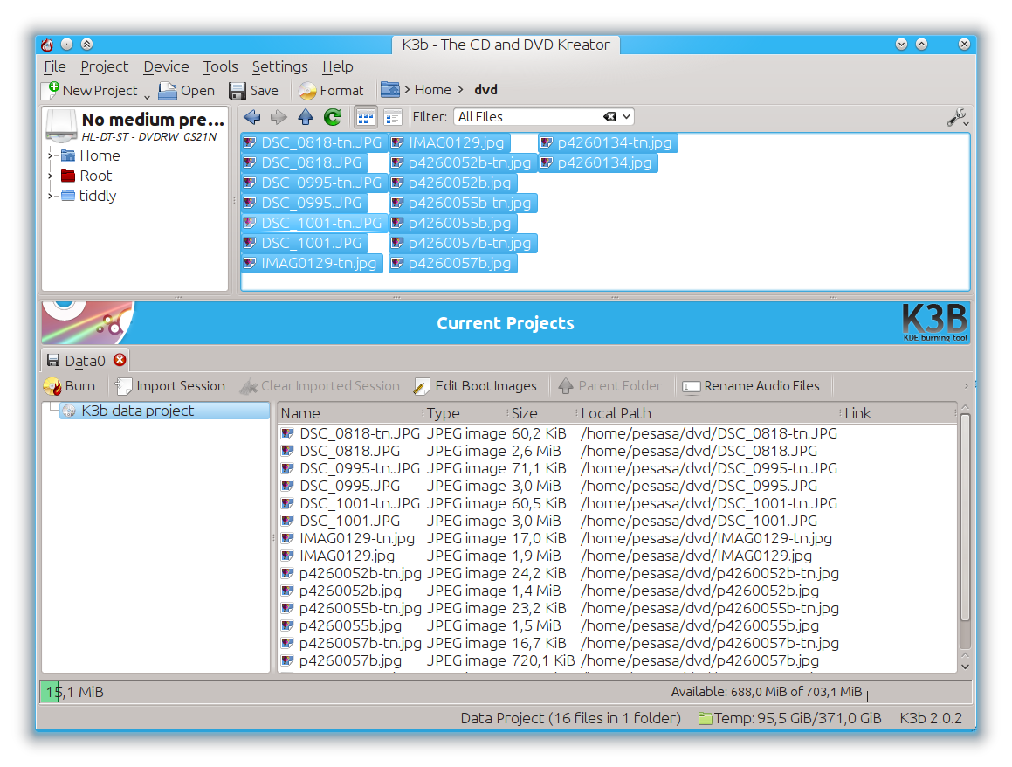Viewport: 1012px width, 767px height.
Task: Select p4260057b.jpg in the file browser
Action: point(453,264)
